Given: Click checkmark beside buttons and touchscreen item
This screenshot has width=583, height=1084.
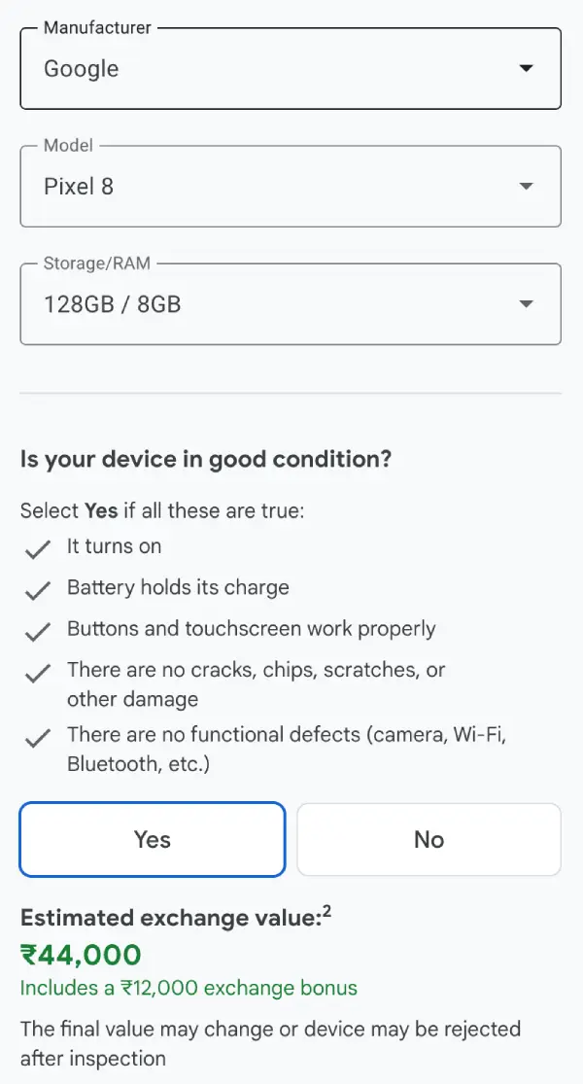Looking at the screenshot, I should (x=38, y=632).
